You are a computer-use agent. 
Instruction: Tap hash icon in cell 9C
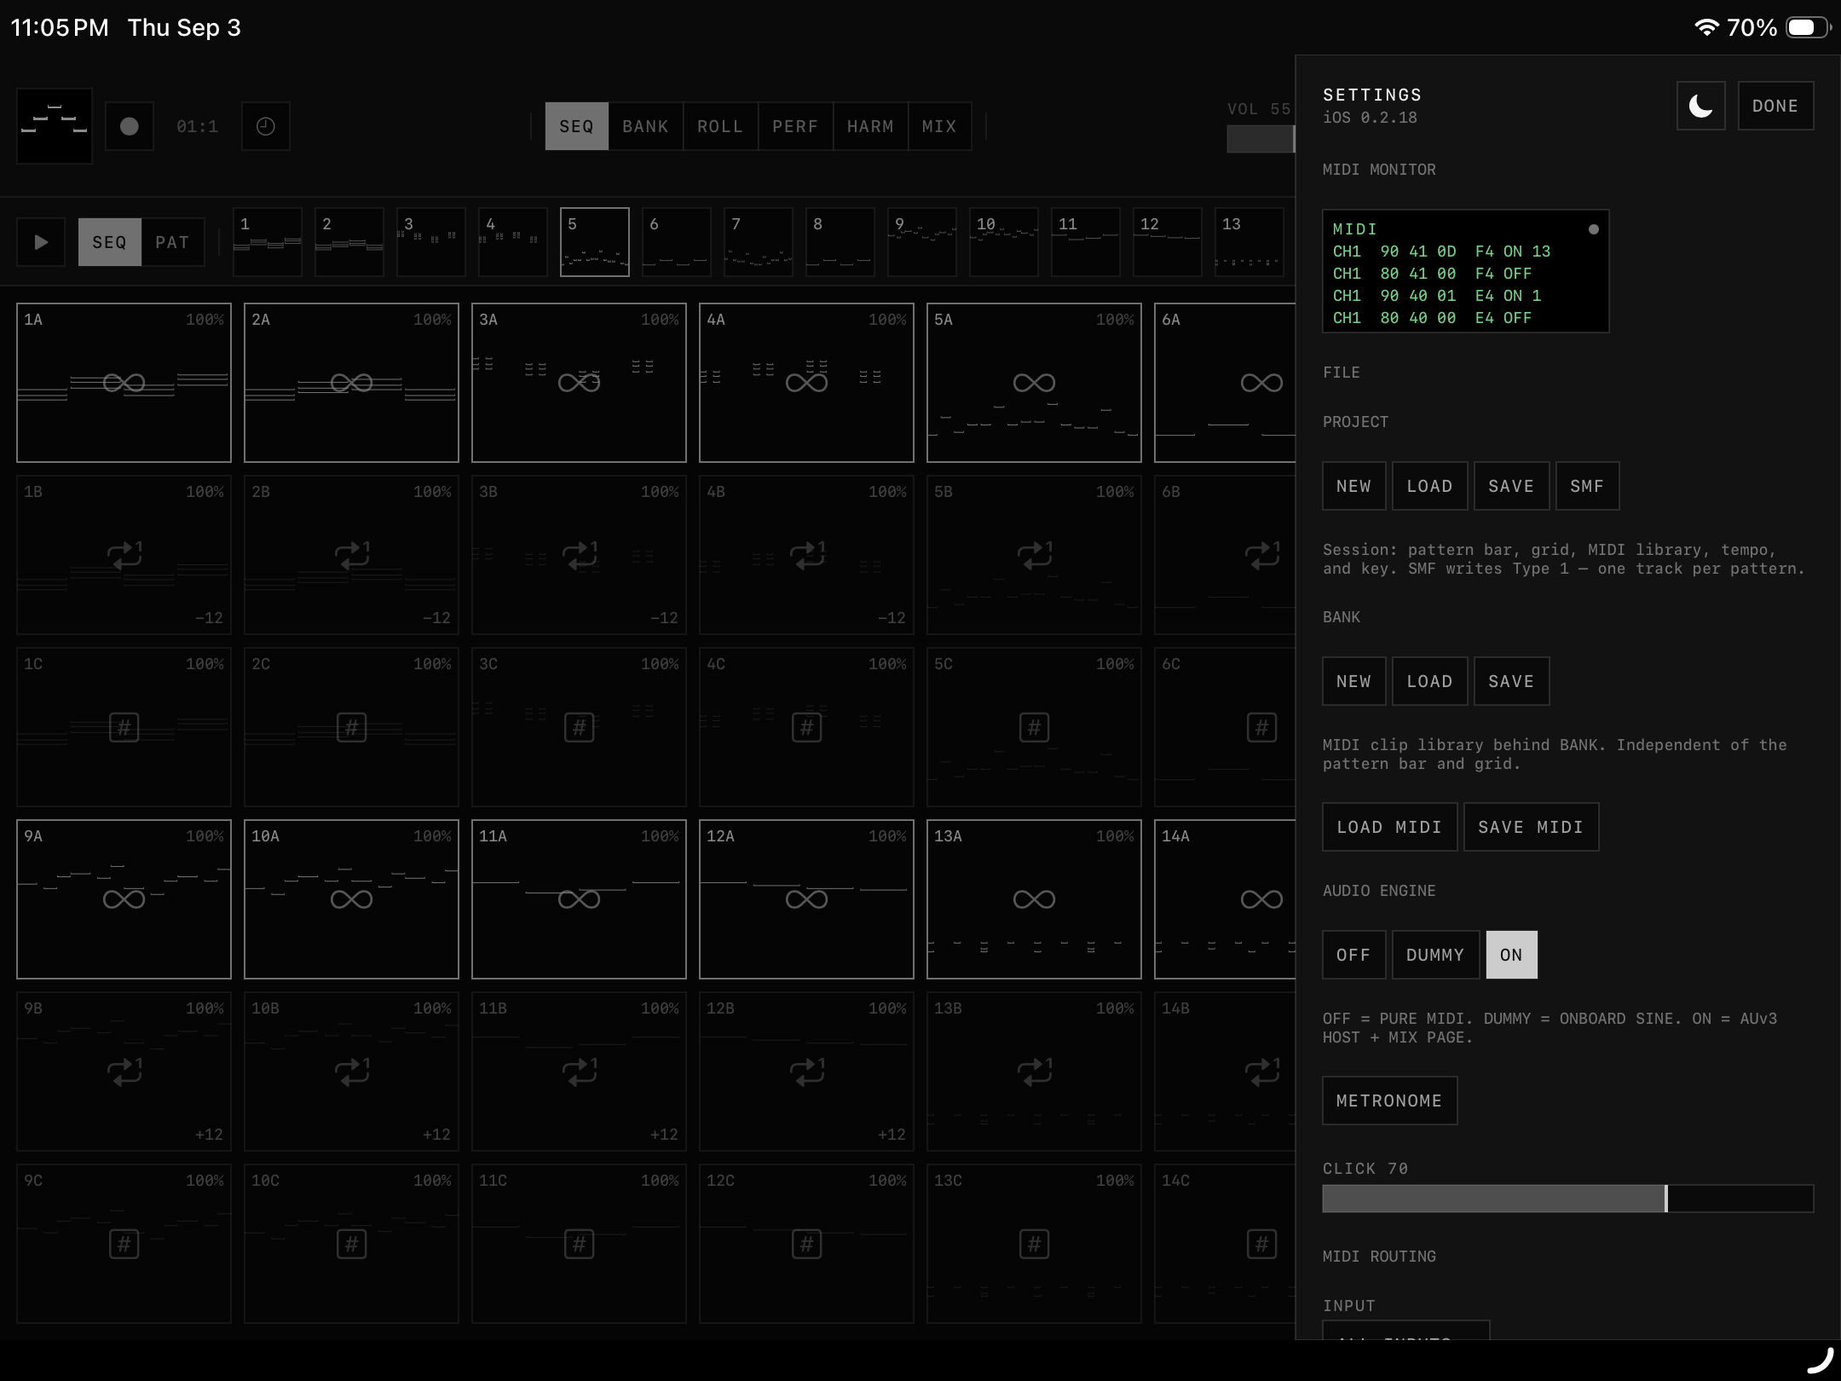[124, 1244]
